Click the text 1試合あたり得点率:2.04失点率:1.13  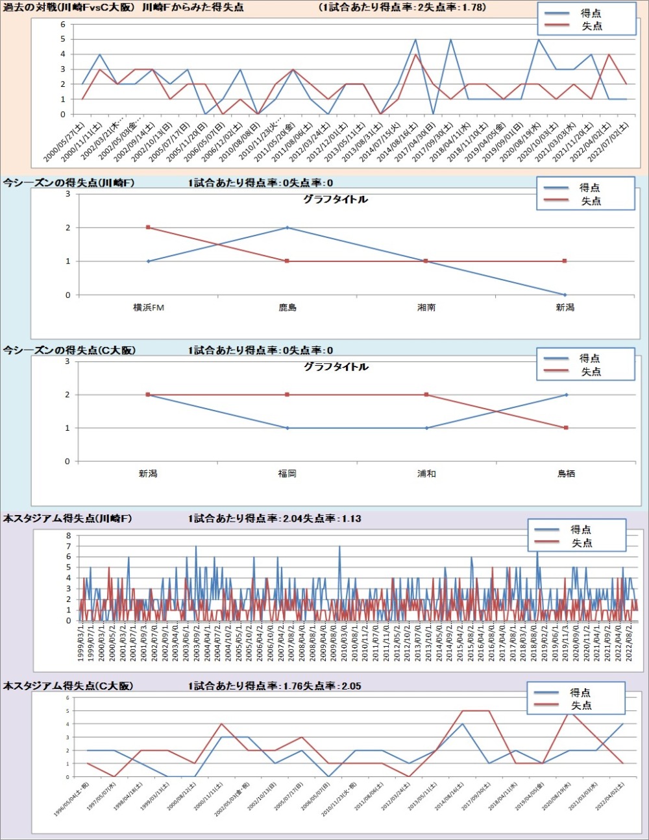point(275,518)
